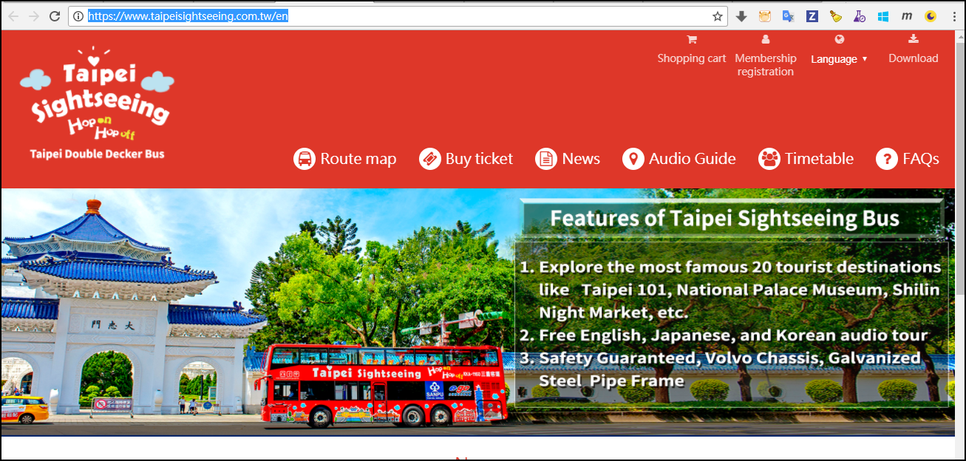Click the group icon beside Timetable
Screen dimensions: 966x461
[769, 159]
